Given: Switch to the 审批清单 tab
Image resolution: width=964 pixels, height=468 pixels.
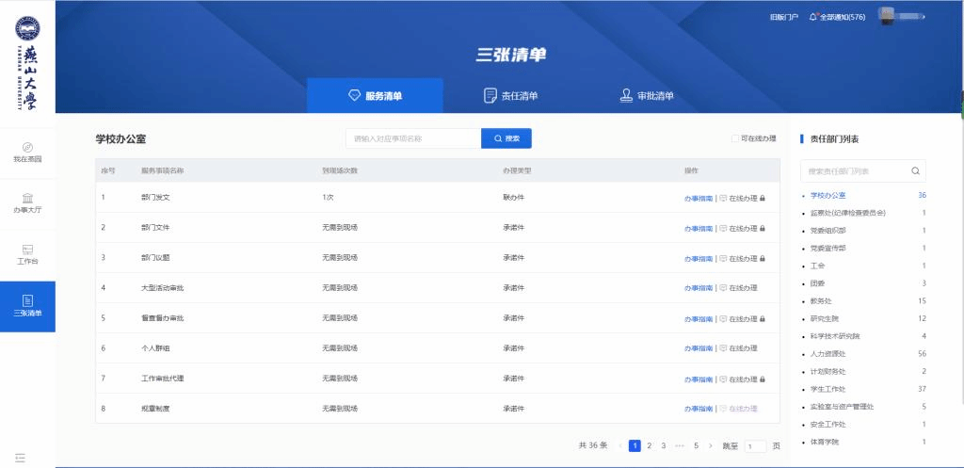Looking at the screenshot, I should [647, 96].
